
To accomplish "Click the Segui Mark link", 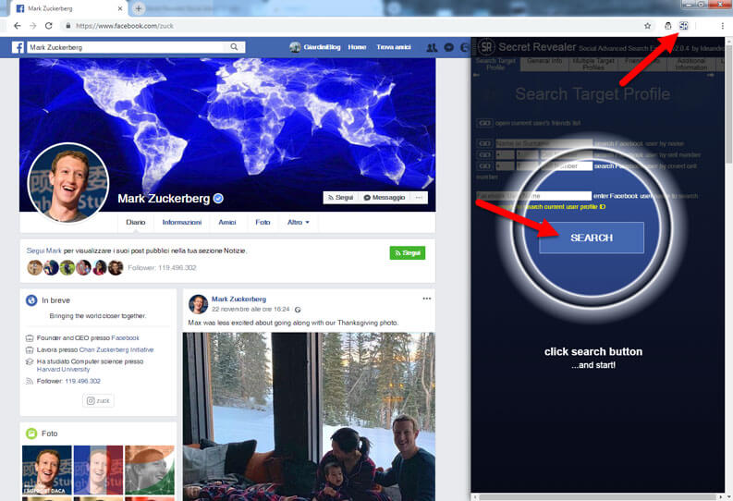I will (44, 251).
